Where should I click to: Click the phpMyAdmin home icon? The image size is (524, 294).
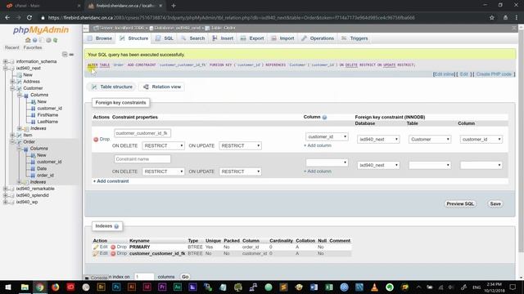pyautogui.click(x=28, y=40)
